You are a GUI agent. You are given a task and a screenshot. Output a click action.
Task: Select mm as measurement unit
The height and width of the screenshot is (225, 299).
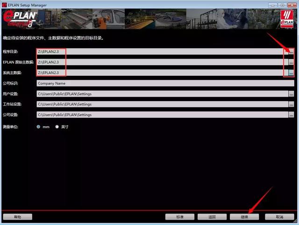[39, 127]
